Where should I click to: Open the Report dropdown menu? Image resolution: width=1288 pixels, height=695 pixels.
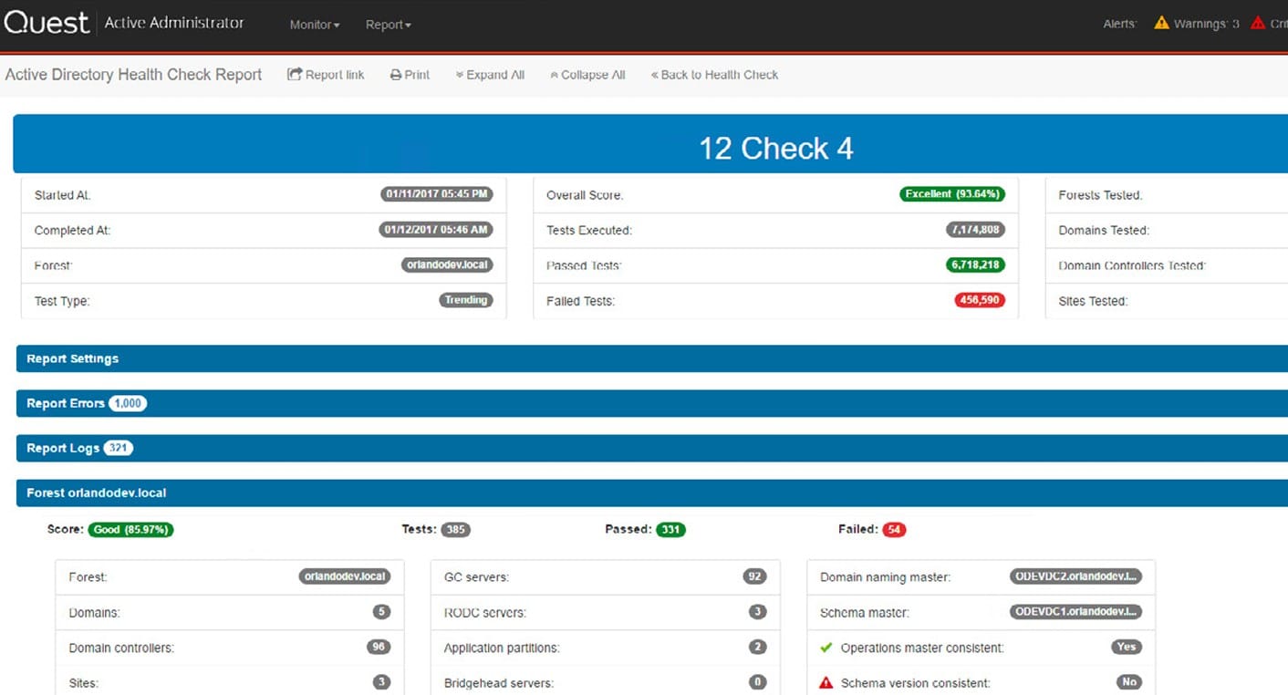pos(389,25)
